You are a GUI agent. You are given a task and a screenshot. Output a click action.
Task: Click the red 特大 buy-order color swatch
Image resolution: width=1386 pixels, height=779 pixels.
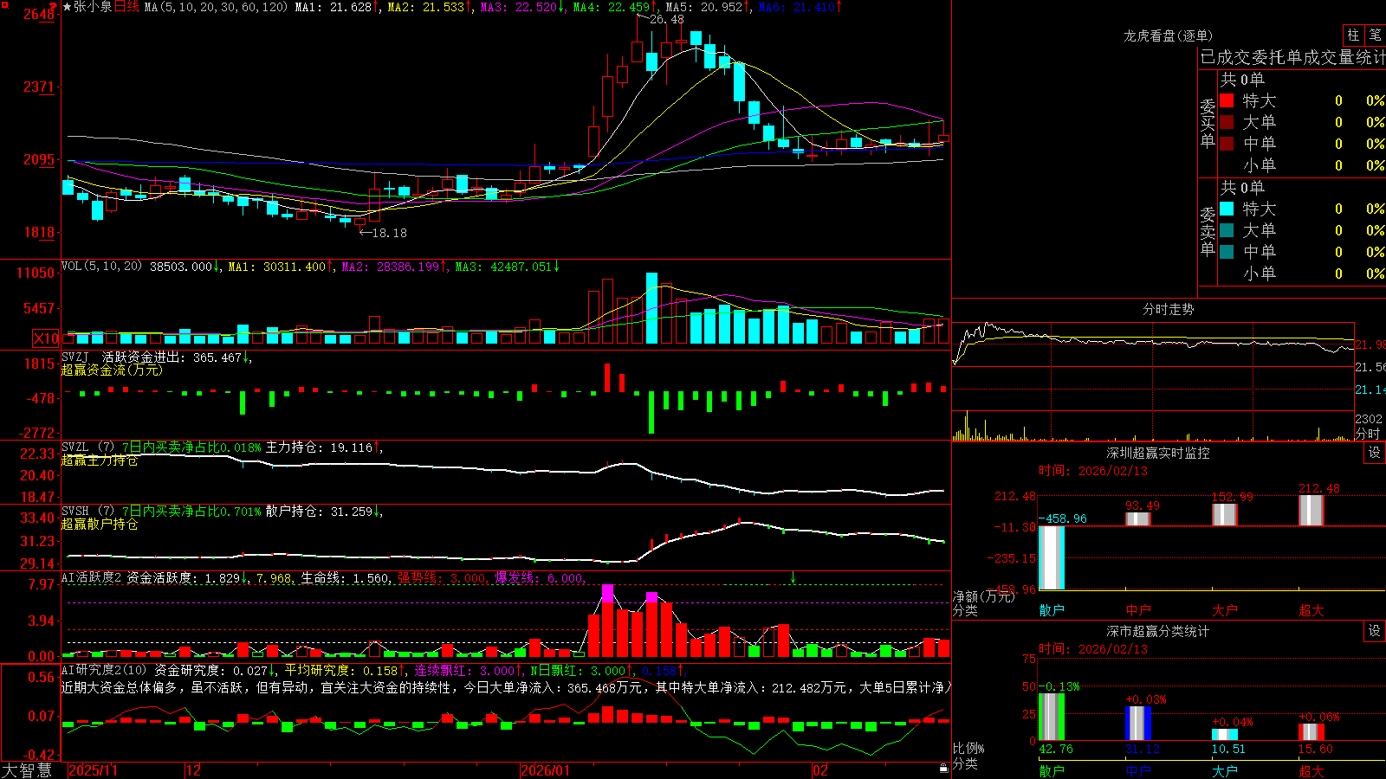coord(1227,100)
